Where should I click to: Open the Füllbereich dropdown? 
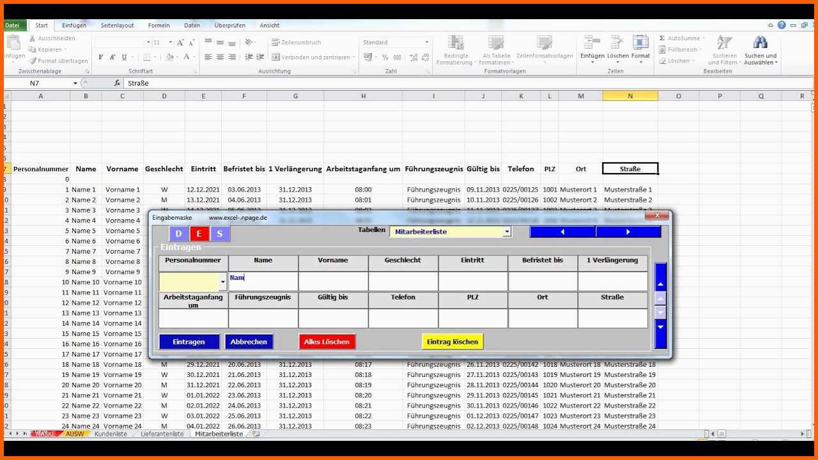(681, 49)
